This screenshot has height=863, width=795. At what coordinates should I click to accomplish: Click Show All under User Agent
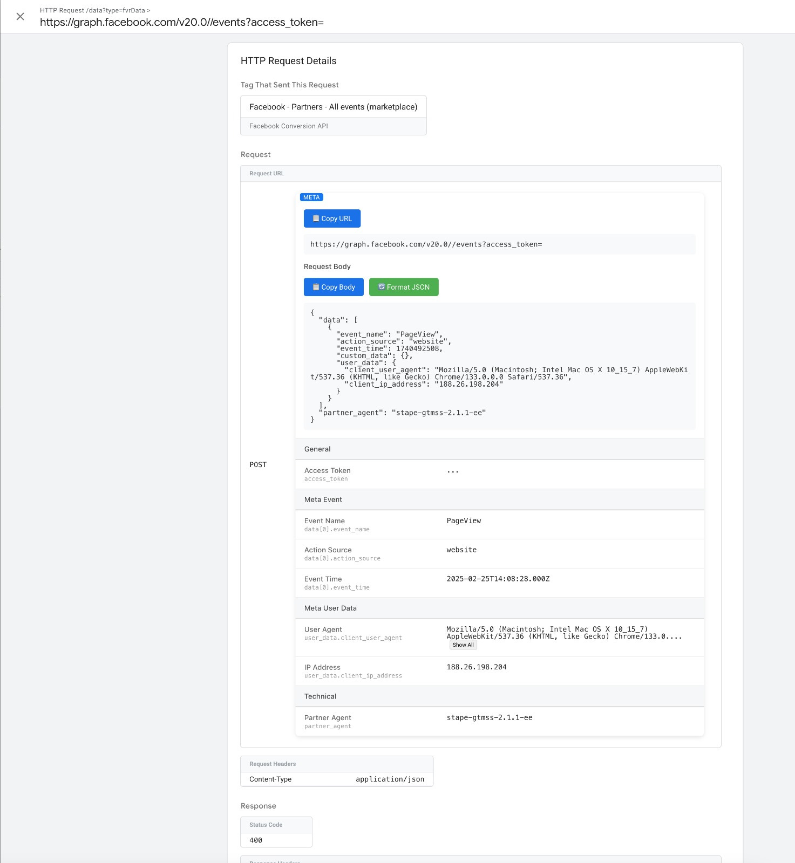(463, 645)
